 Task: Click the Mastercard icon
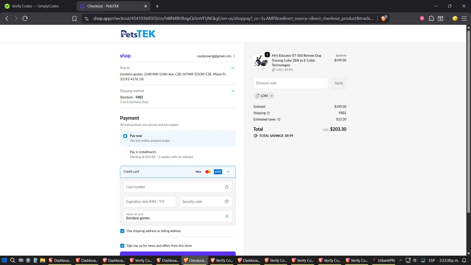[x=208, y=172]
